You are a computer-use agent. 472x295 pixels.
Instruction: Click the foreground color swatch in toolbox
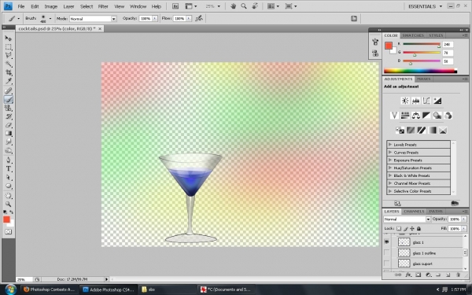[6, 219]
